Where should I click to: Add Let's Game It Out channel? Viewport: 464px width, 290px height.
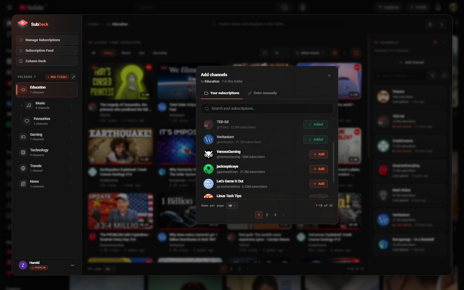pos(319,184)
